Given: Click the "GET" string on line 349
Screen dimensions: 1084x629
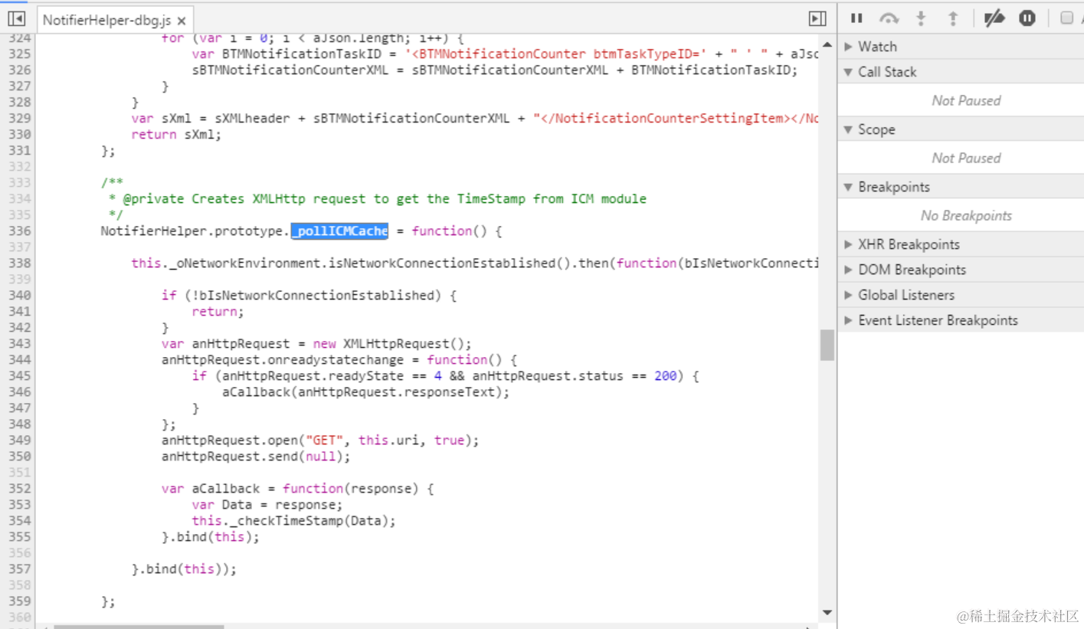Looking at the screenshot, I should click(325, 440).
